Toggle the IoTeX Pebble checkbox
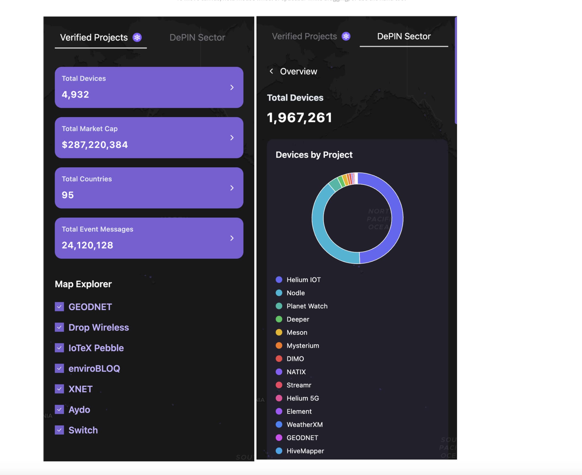Screen dimensions: 582x475 point(59,348)
